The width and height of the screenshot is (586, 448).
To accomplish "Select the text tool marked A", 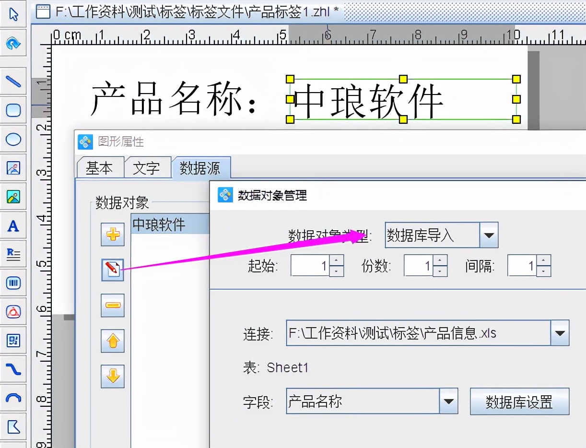I will tap(13, 225).
